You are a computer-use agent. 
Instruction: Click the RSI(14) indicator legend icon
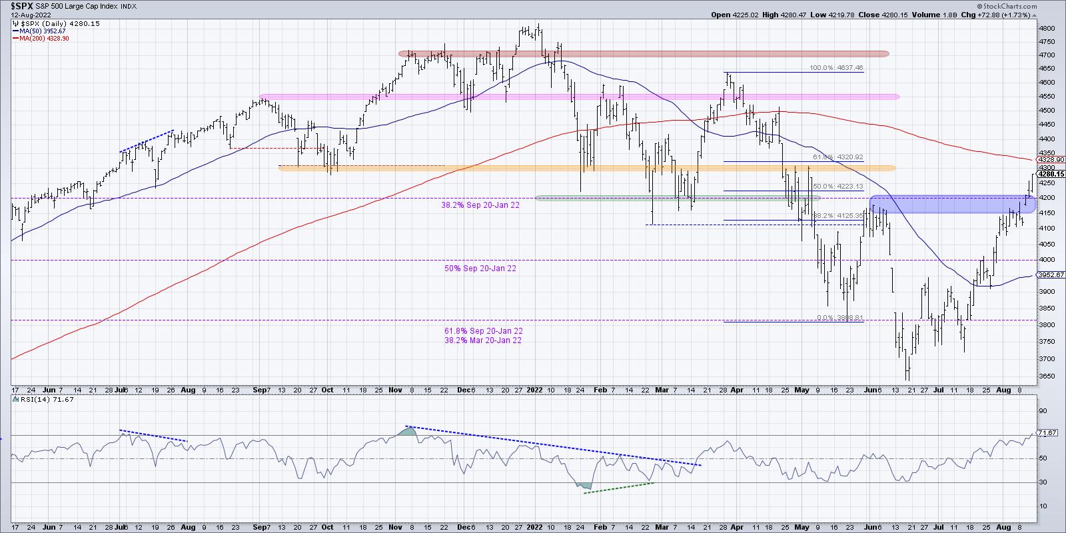[16, 398]
